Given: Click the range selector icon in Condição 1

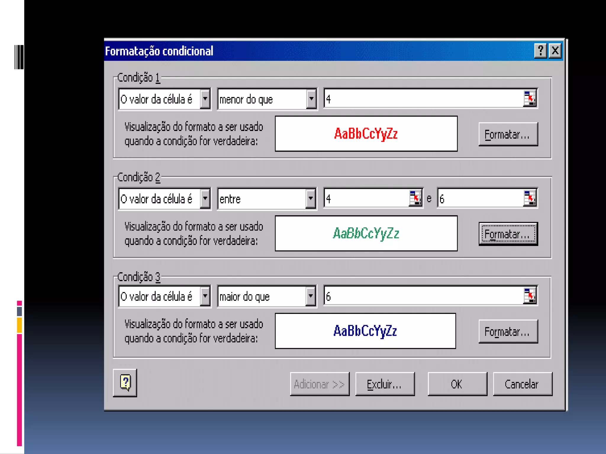Looking at the screenshot, I should [529, 98].
